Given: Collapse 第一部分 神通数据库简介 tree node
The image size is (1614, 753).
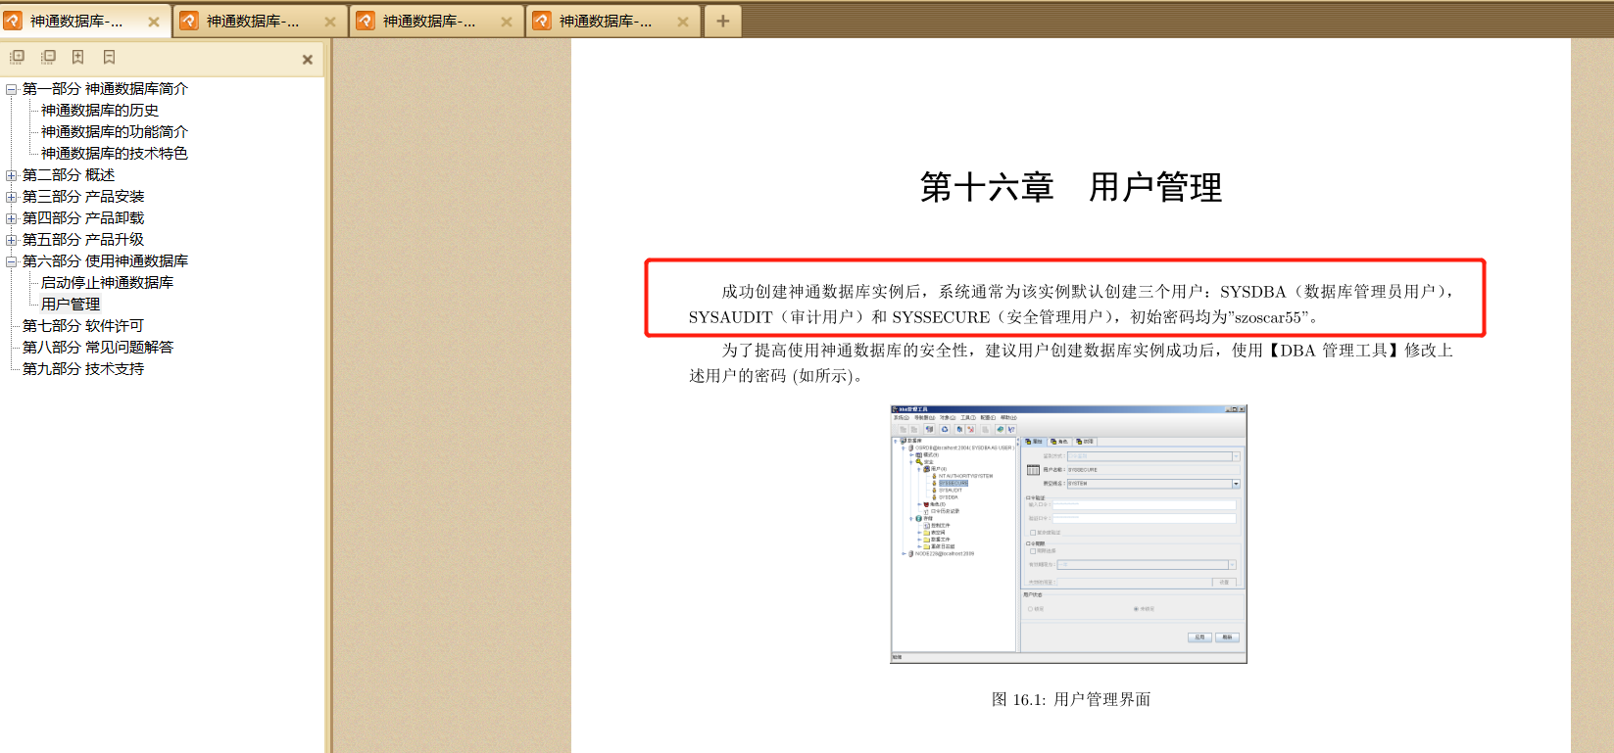Looking at the screenshot, I should point(12,89).
